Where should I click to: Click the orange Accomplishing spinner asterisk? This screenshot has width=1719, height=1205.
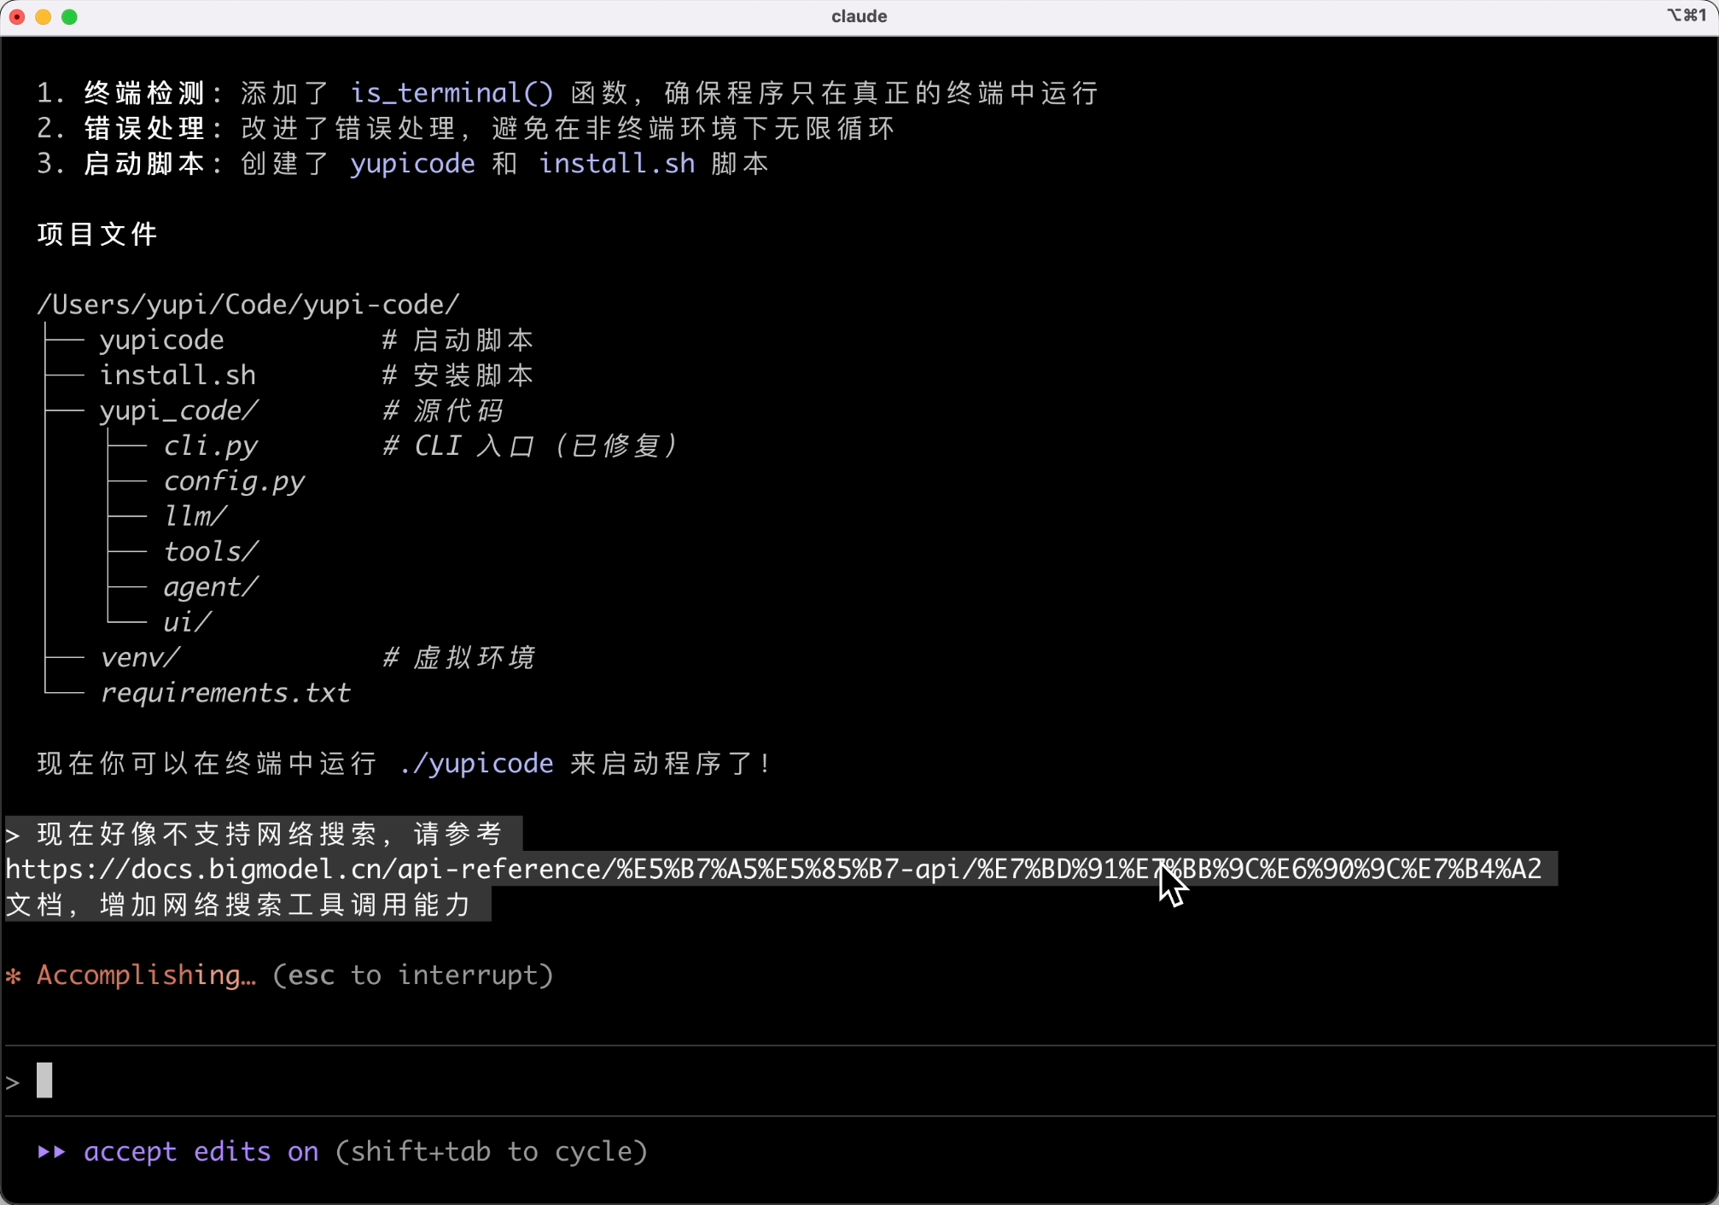14,975
